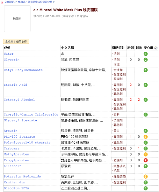Click the 成份 column header

(x=7, y=48)
